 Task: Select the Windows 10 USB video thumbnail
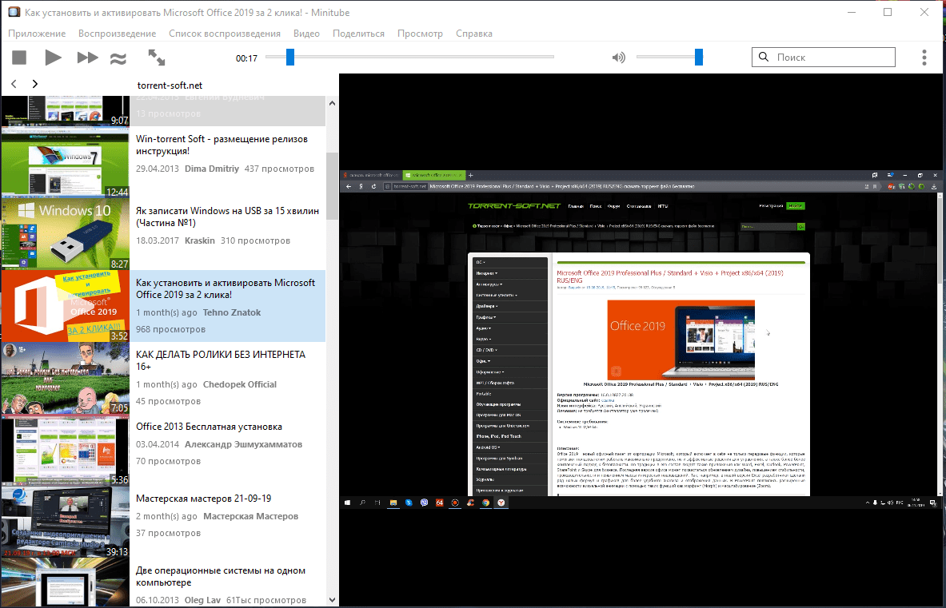pyautogui.click(x=65, y=234)
